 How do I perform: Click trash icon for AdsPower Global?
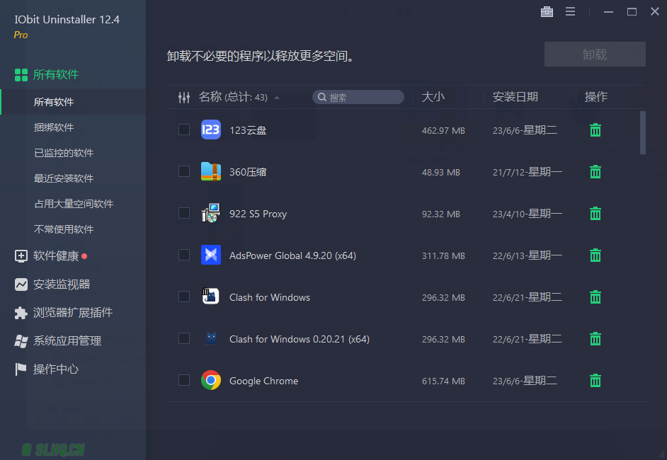point(595,255)
